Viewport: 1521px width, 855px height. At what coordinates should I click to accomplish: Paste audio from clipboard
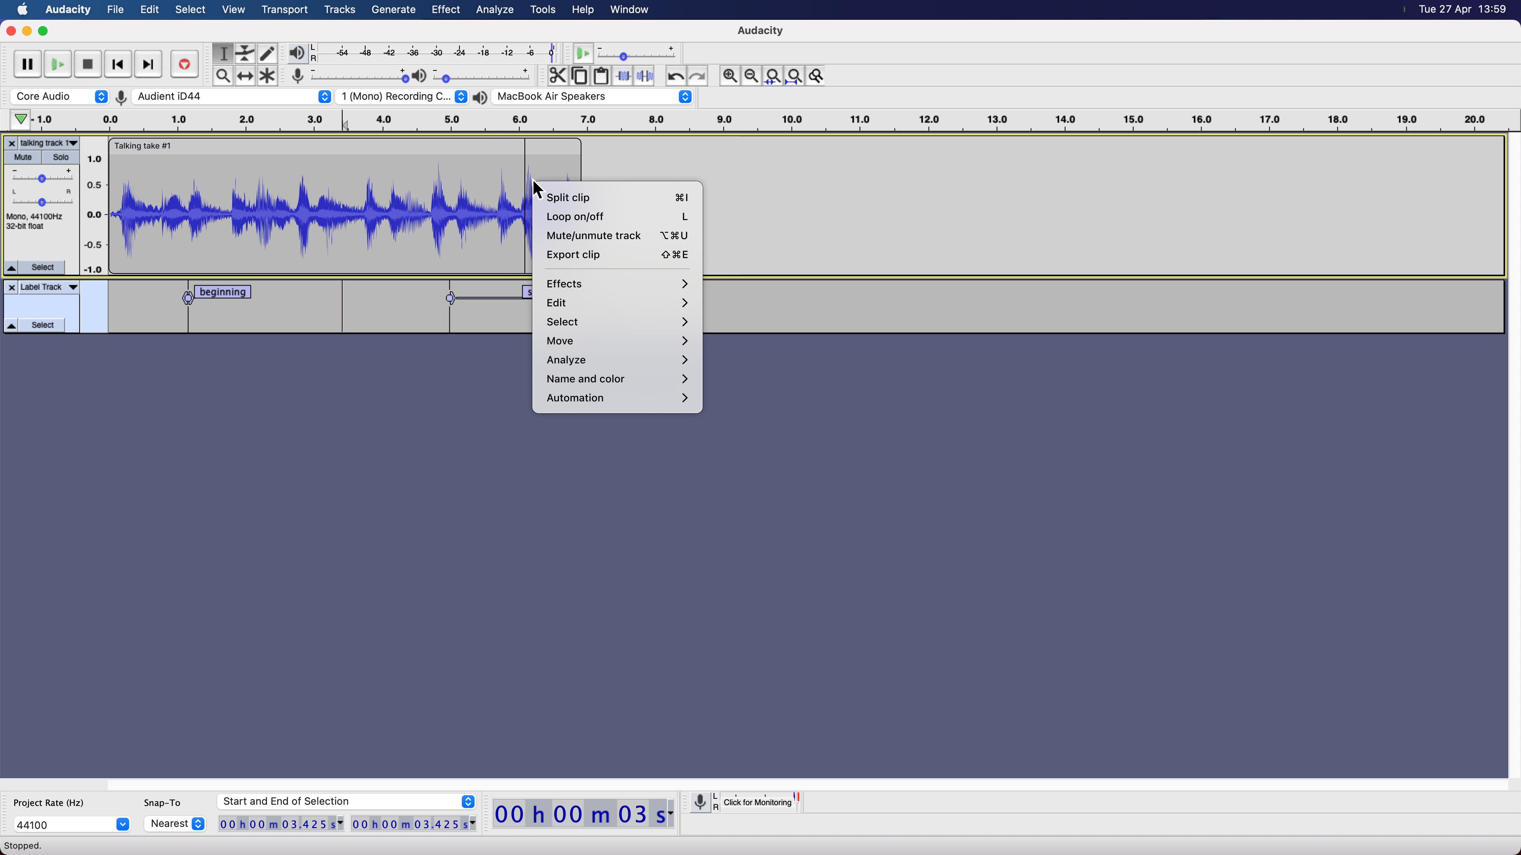pos(601,76)
